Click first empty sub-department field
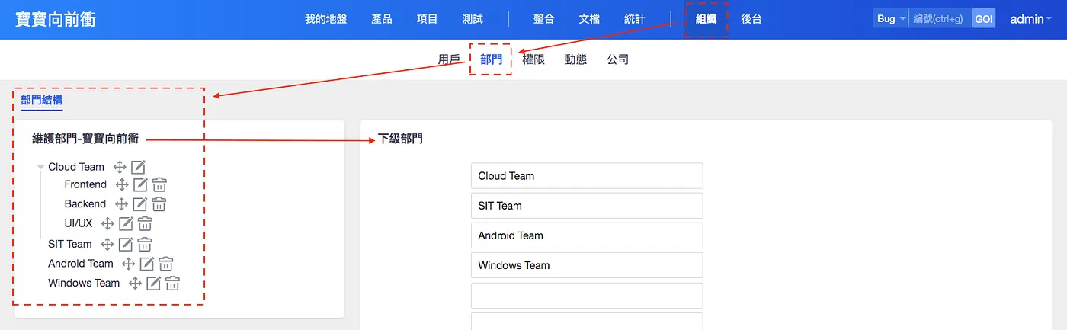Viewport: 1067px width, 330px height. pos(587,296)
